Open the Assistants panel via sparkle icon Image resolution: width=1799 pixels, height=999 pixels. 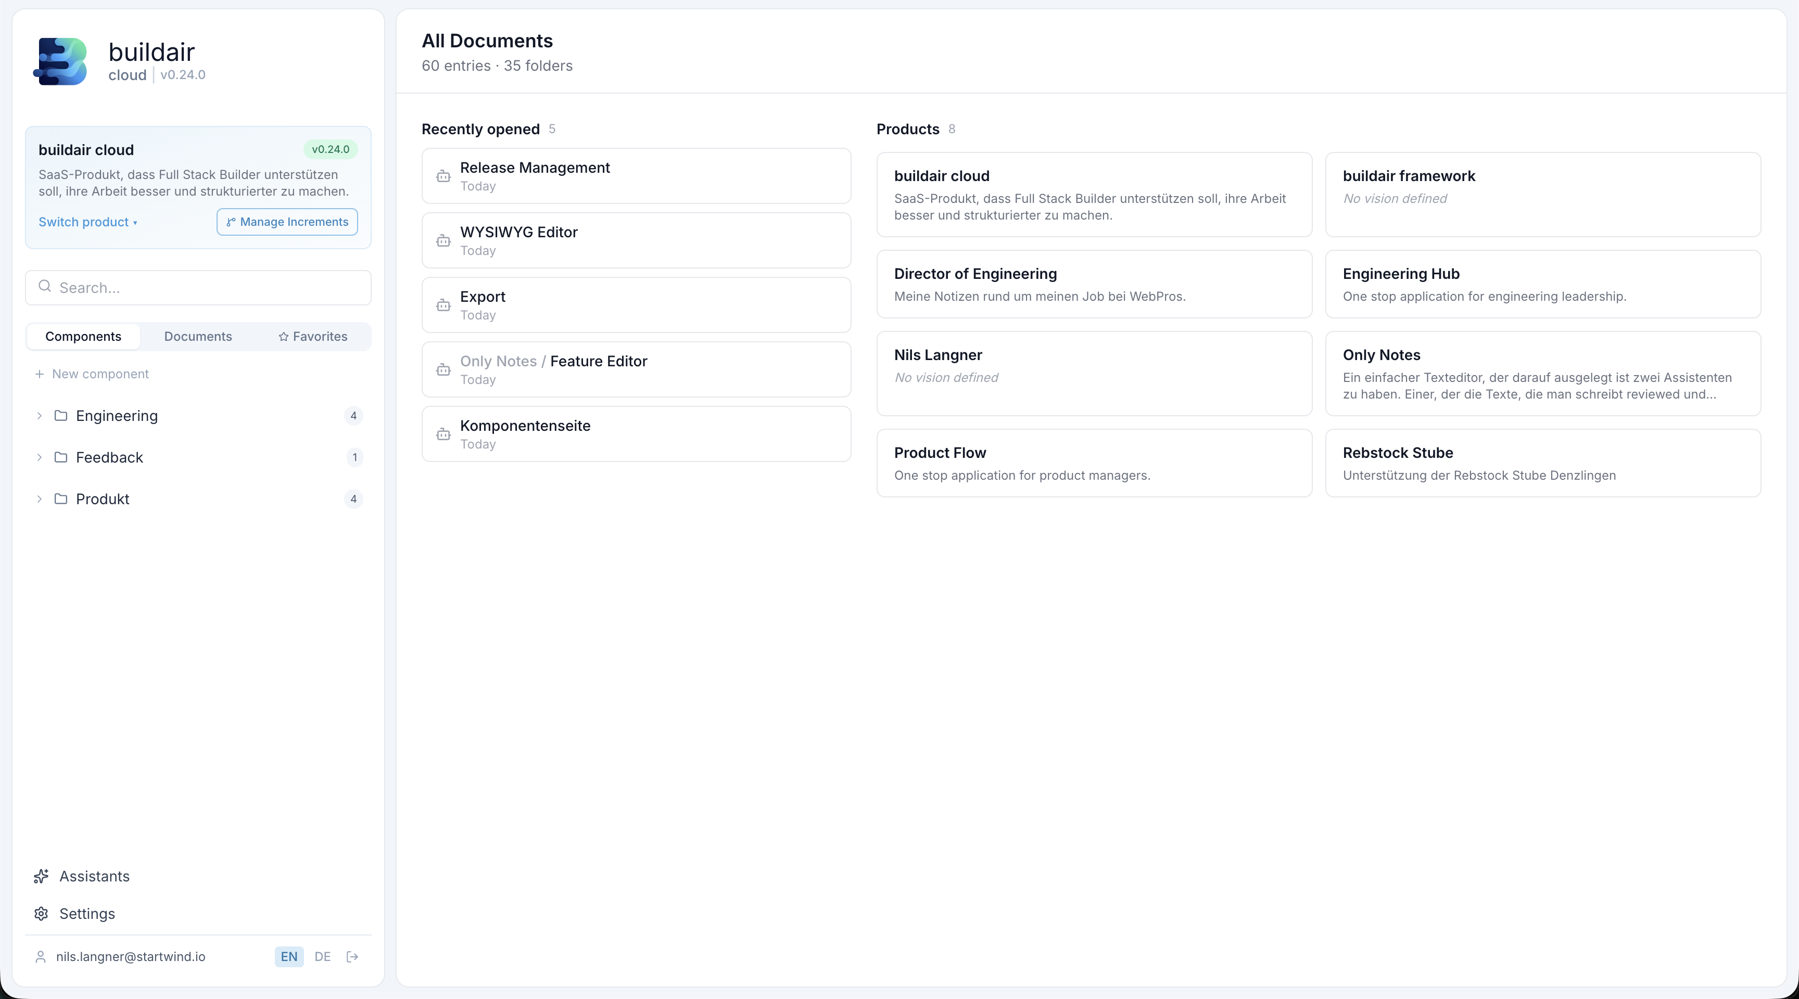tap(41, 876)
